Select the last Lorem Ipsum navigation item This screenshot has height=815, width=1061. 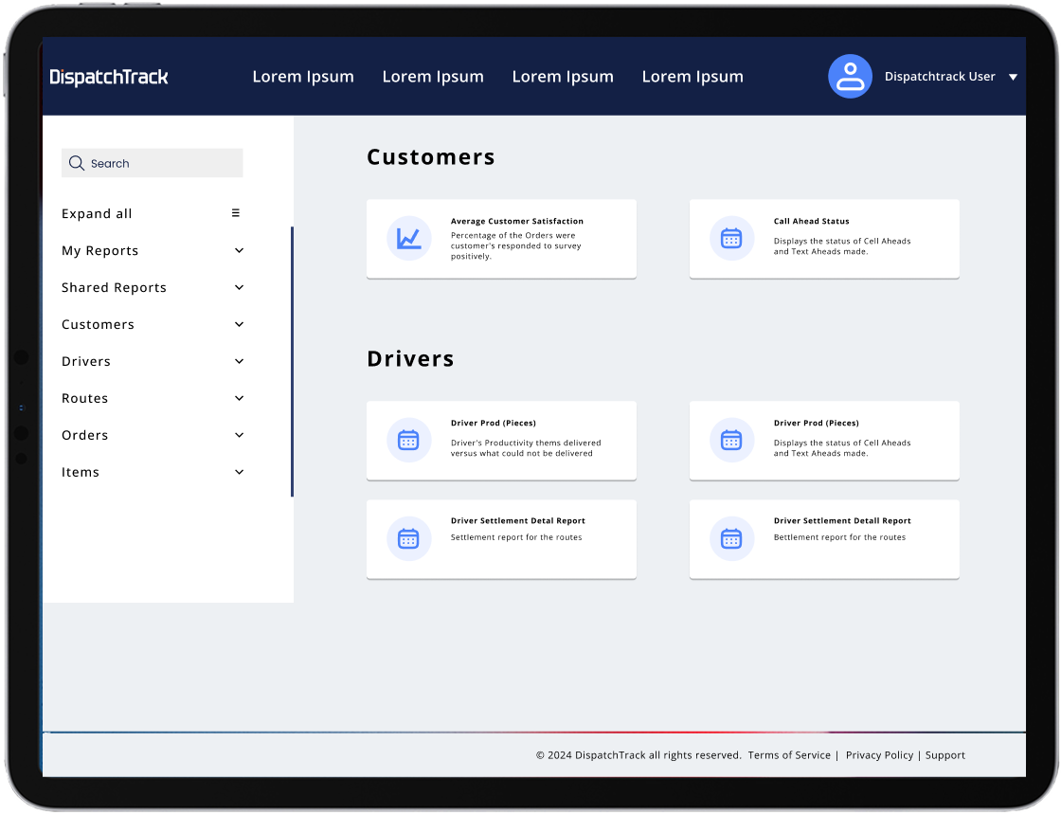[x=692, y=77]
